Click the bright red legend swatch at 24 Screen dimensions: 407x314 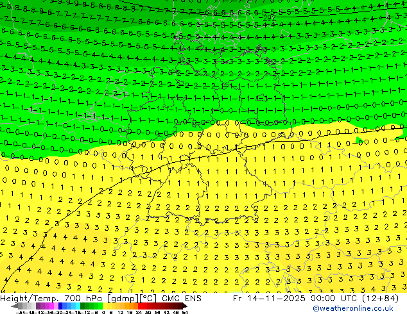(140, 306)
